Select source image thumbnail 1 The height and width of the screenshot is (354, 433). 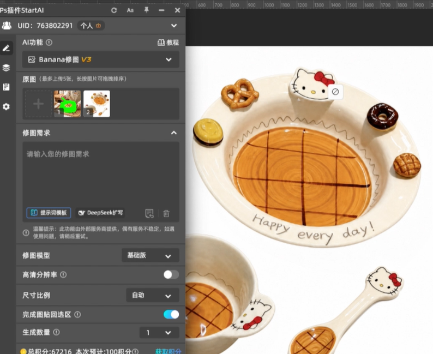pos(68,104)
